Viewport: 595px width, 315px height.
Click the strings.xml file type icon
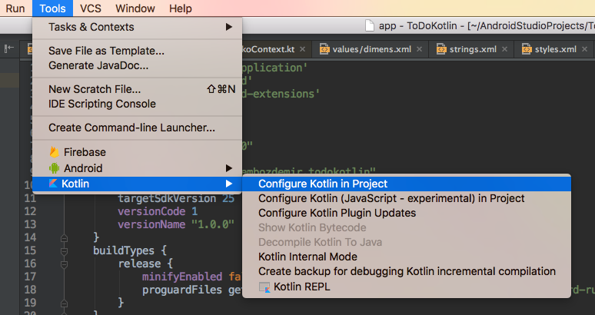coord(441,49)
